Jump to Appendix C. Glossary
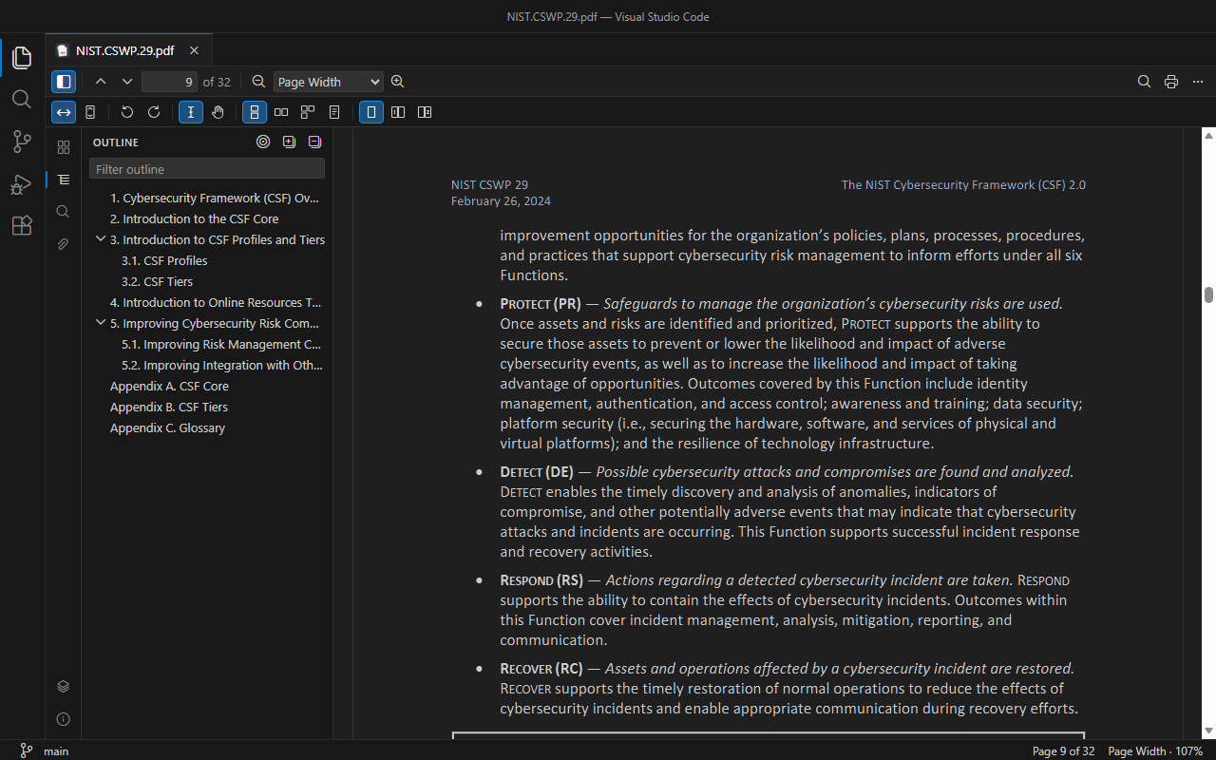Viewport: 1216px width, 760px height. coord(167,427)
